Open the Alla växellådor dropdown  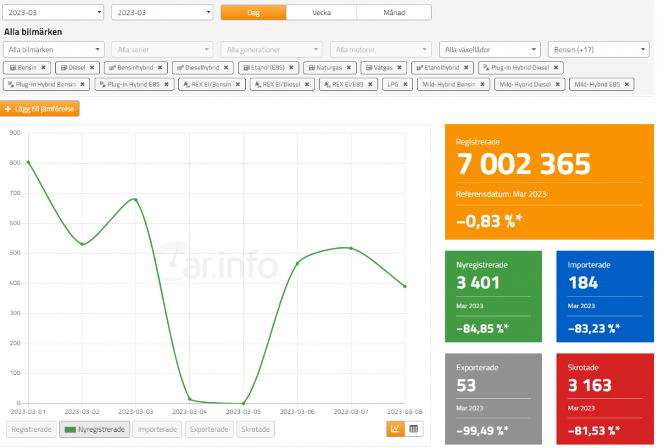(489, 49)
